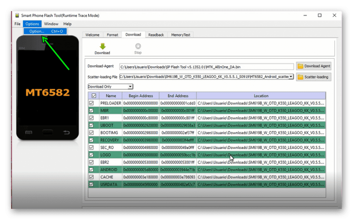Screen dimensions: 353x220
Task: Open the Download Agent file browser button
Action: pos(314,66)
